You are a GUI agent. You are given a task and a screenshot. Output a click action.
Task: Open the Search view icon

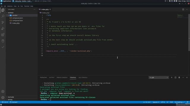(3, 16)
